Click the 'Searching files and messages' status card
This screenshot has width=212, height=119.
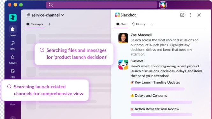74,54
